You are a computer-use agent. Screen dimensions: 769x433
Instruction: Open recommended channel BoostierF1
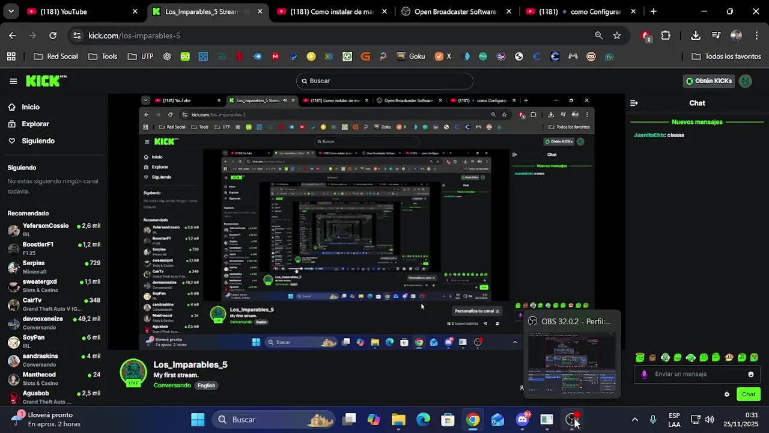(x=53, y=248)
